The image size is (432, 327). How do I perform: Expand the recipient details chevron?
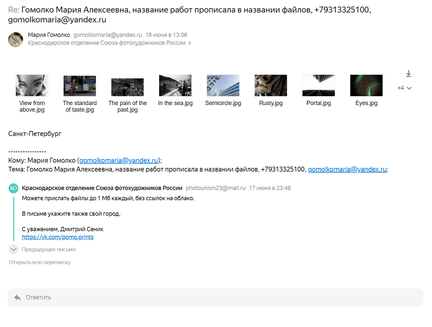(189, 43)
